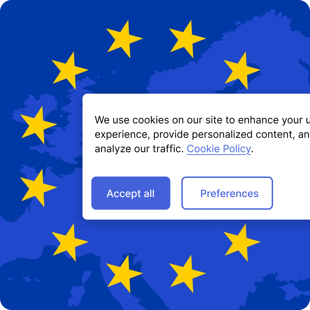Click the star beneath the Preferences button
This screenshot has height=310, width=310.
(241, 242)
